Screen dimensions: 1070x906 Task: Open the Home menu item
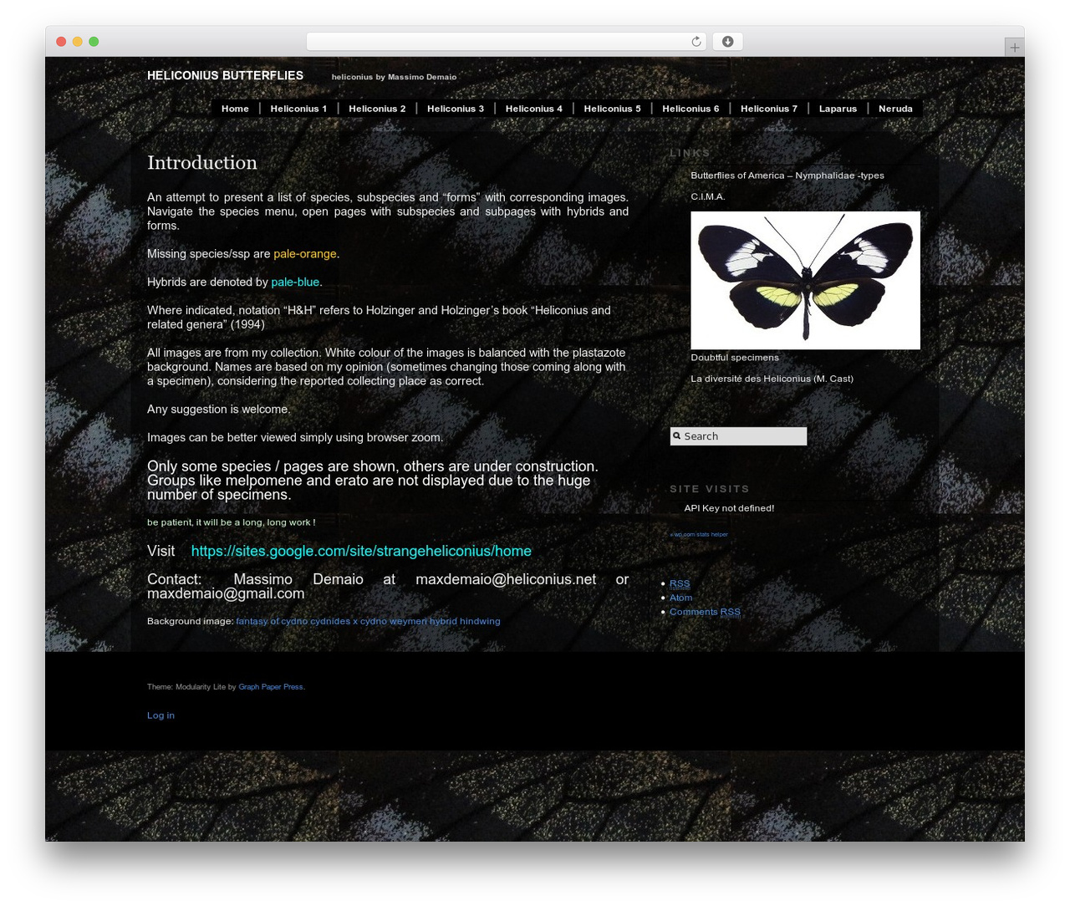coord(235,109)
